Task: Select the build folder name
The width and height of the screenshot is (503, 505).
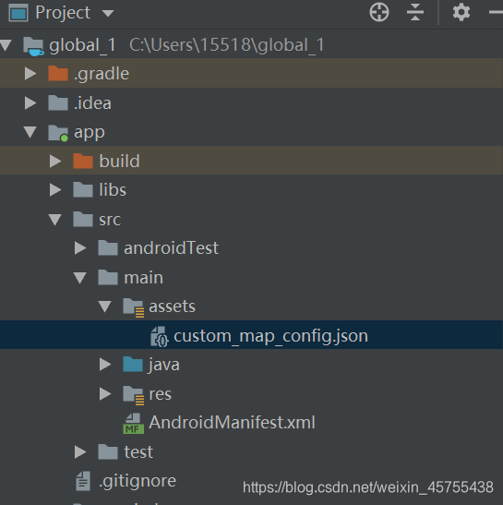Action: click(119, 161)
